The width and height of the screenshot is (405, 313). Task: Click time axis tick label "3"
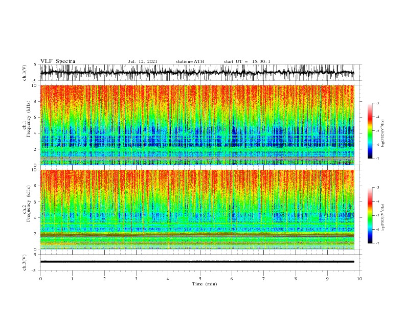136,279
